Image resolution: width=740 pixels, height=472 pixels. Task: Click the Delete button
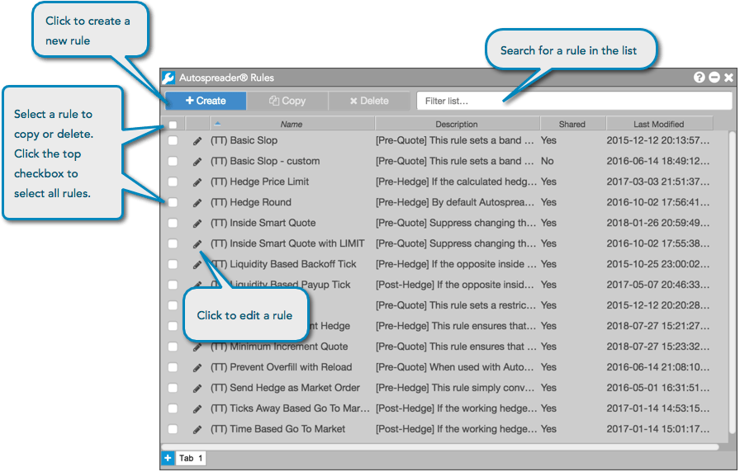369,101
